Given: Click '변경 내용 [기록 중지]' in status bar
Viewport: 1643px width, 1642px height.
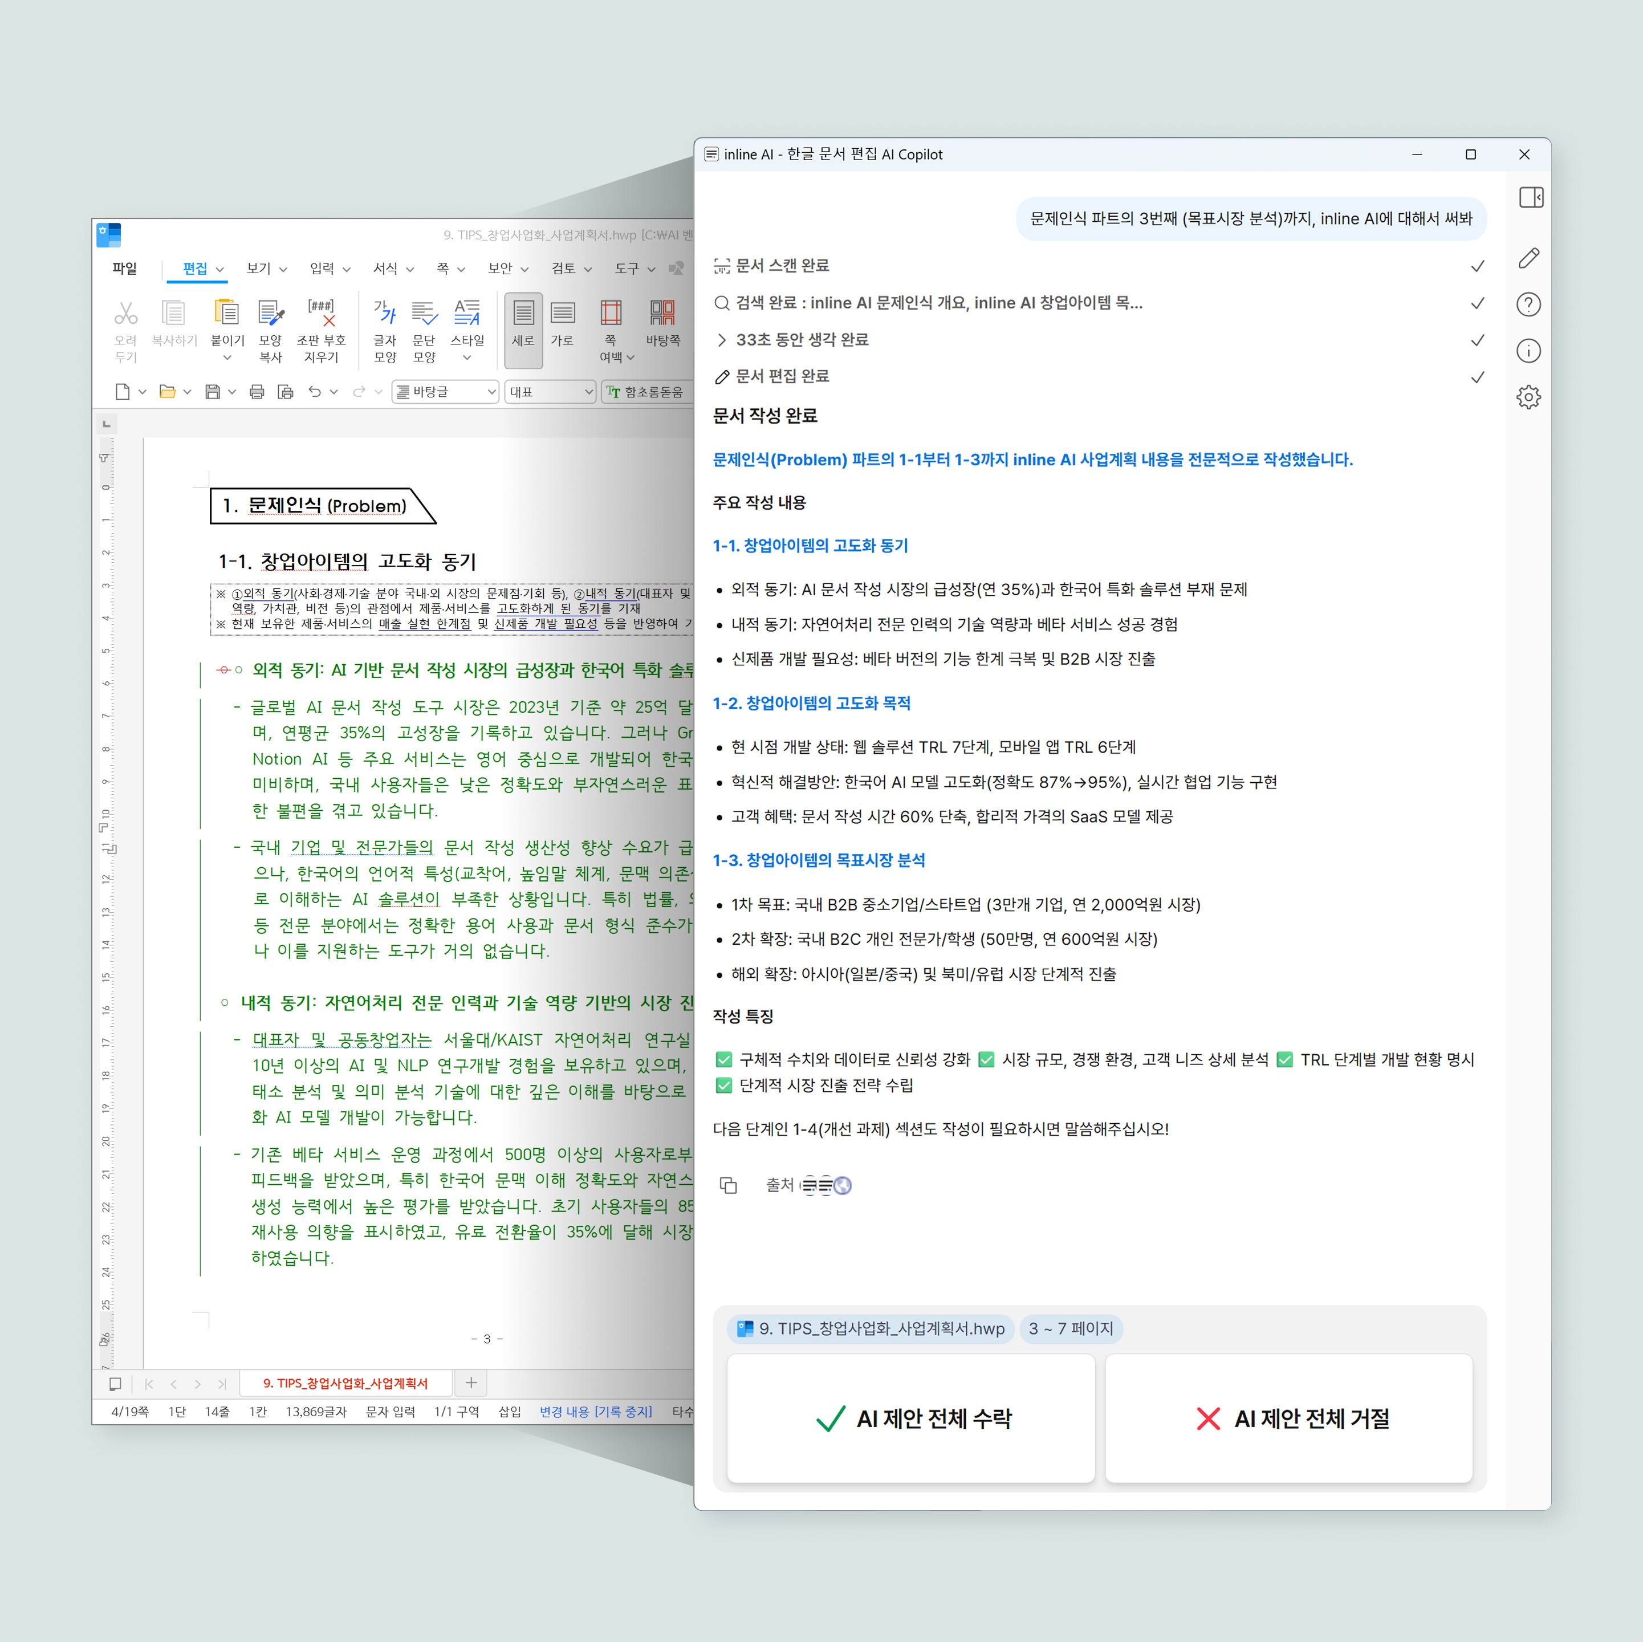Looking at the screenshot, I should [596, 1412].
